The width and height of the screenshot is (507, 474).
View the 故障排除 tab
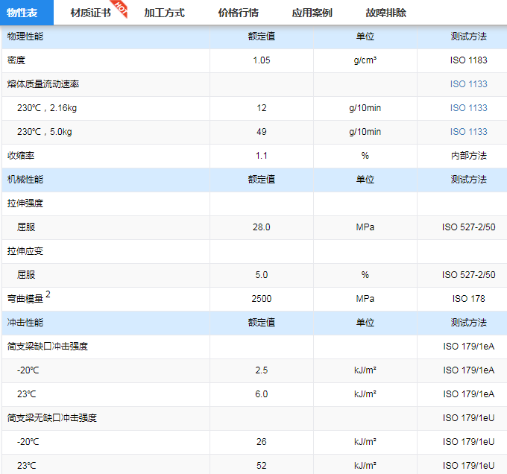point(385,13)
